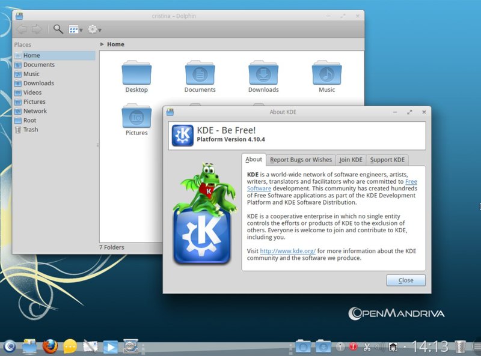Open the view mode dropdown in Dolphin
Image resolution: width=481 pixels, height=356 pixels.
[x=76, y=30]
